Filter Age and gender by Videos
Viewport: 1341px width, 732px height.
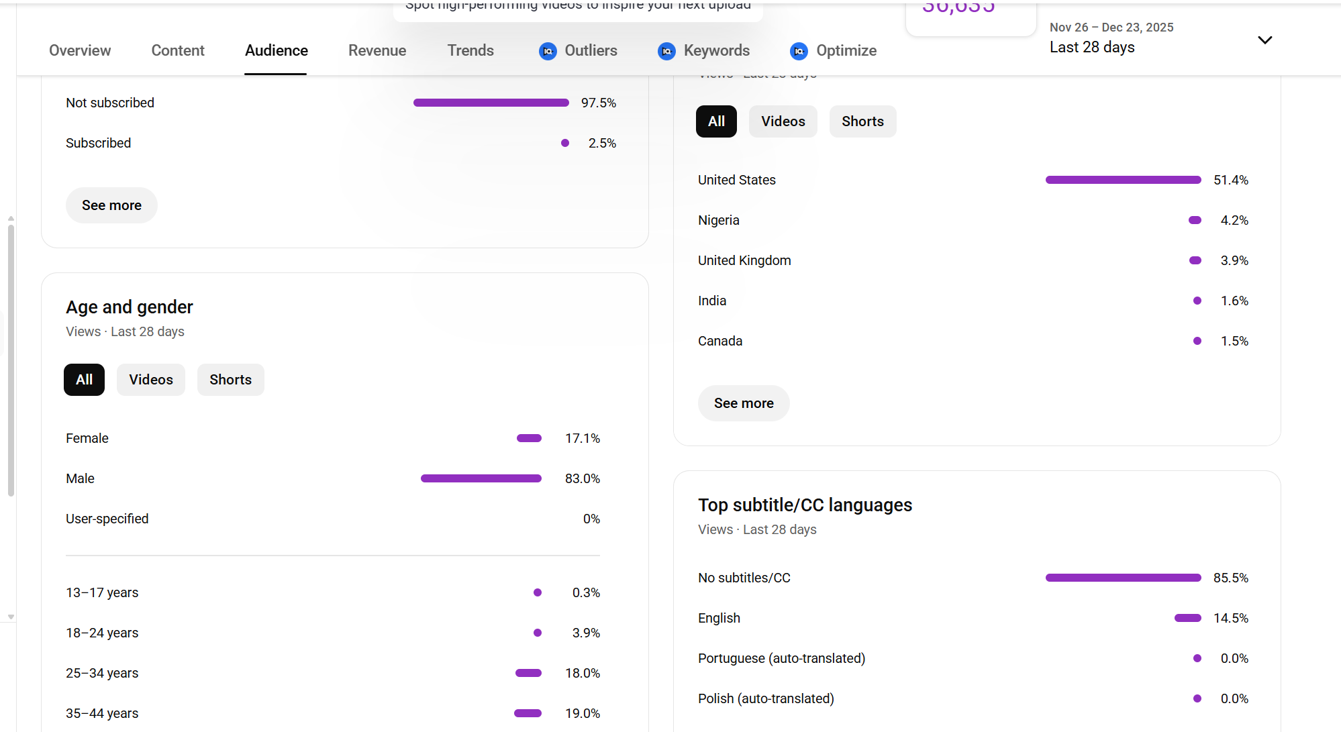tap(151, 380)
